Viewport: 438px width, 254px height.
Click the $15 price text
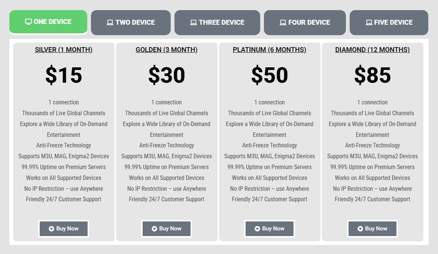coord(64,75)
